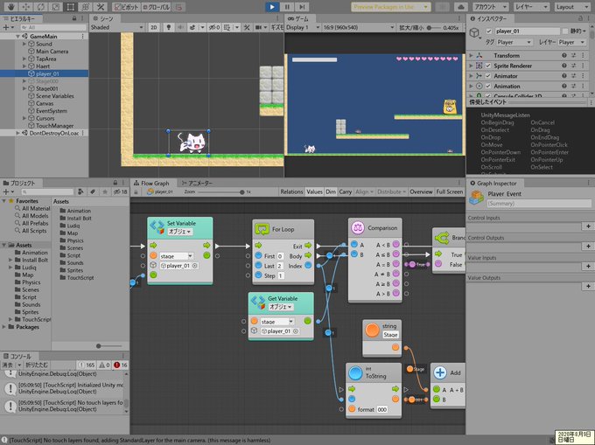
Task: Click the Carry button in graph toolbar
Action: pos(345,191)
